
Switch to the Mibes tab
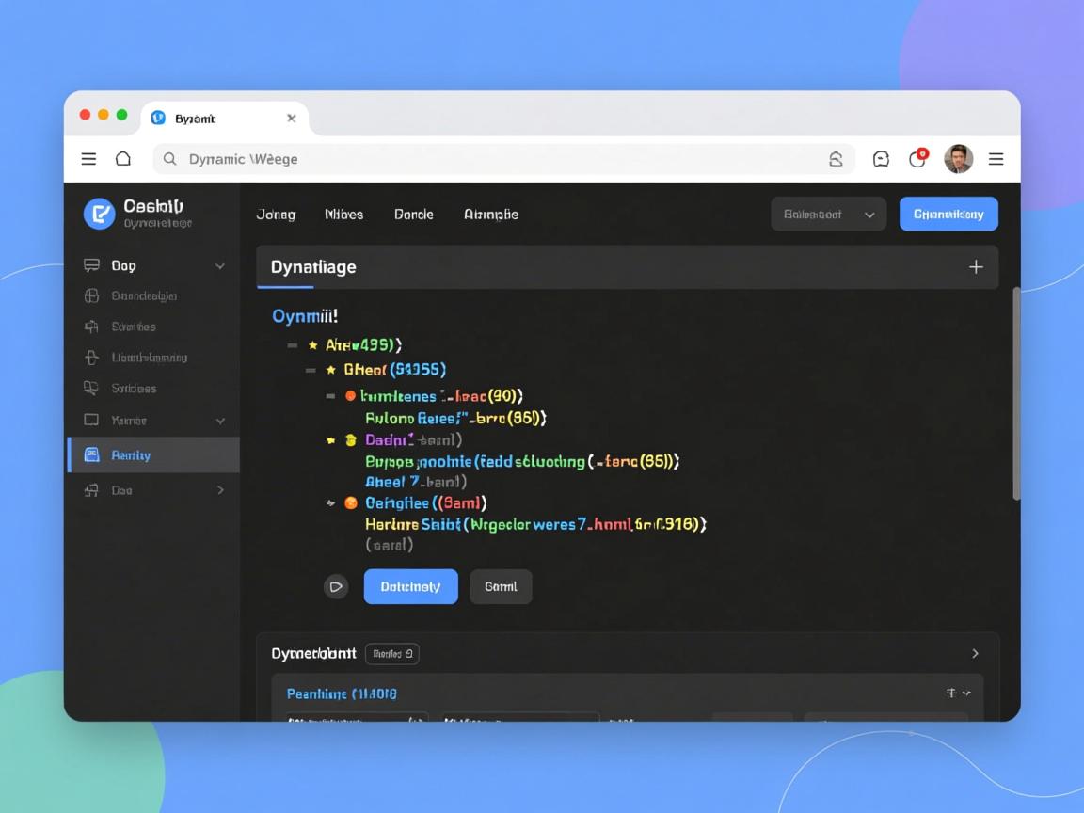point(343,215)
